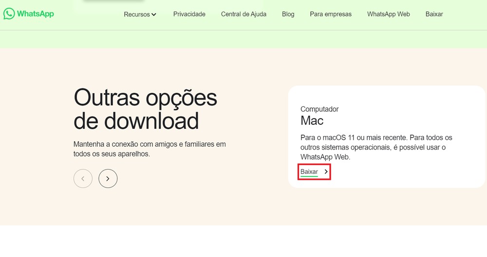
Task: Click the Computador label
Action: pos(319,109)
